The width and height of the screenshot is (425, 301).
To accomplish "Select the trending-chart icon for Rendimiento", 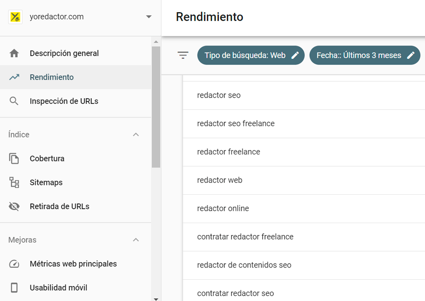I will click(14, 77).
